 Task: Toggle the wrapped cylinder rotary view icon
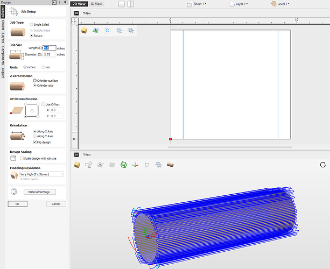point(170,165)
